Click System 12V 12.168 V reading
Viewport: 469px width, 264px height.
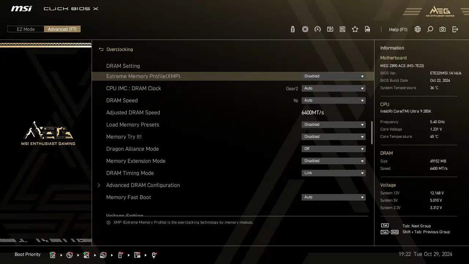pyautogui.click(x=437, y=193)
